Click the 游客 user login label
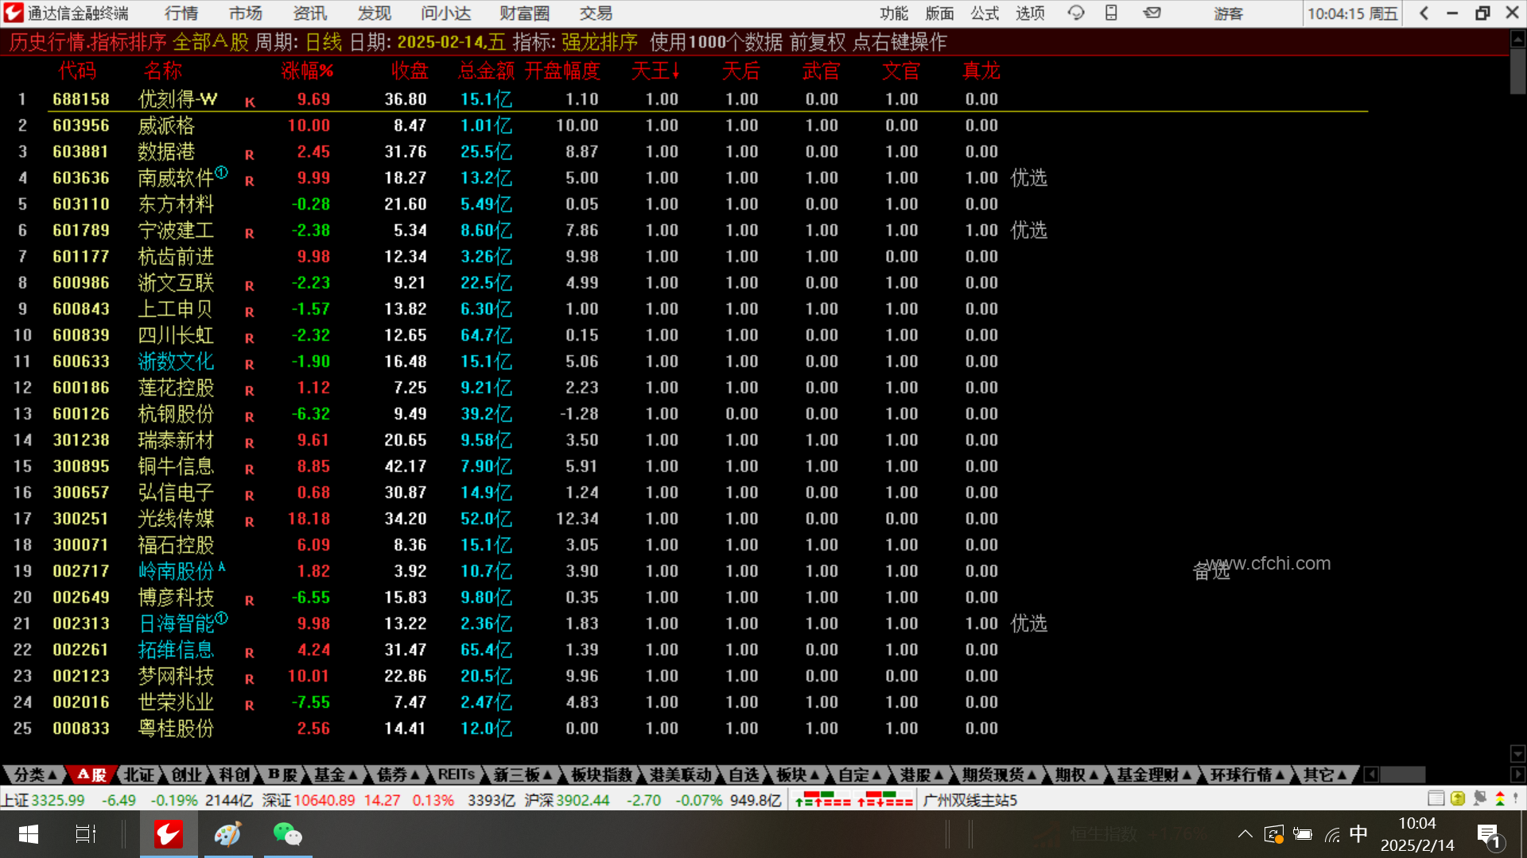 pos(1228,14)
